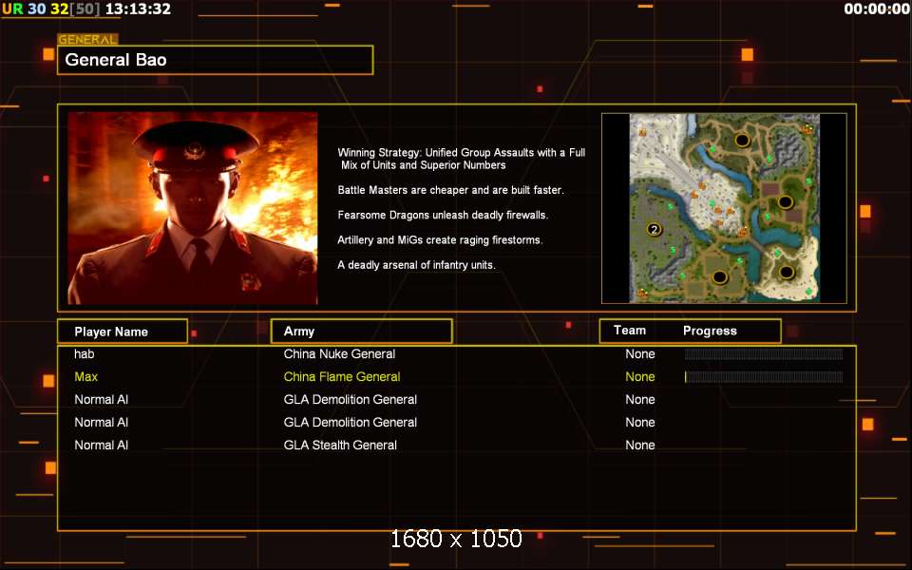Click the GENERAL label tag

(87, 40)
